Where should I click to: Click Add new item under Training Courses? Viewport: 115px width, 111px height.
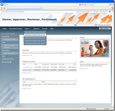[27, 73]
